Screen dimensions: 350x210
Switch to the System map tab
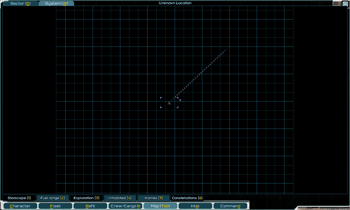click(x=56, y=4)
